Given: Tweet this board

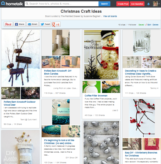Looking at the screenshot, I should [45, 24].
